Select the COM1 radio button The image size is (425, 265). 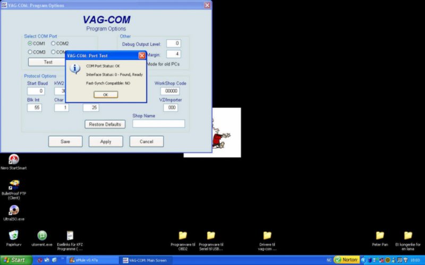point(30,43)
